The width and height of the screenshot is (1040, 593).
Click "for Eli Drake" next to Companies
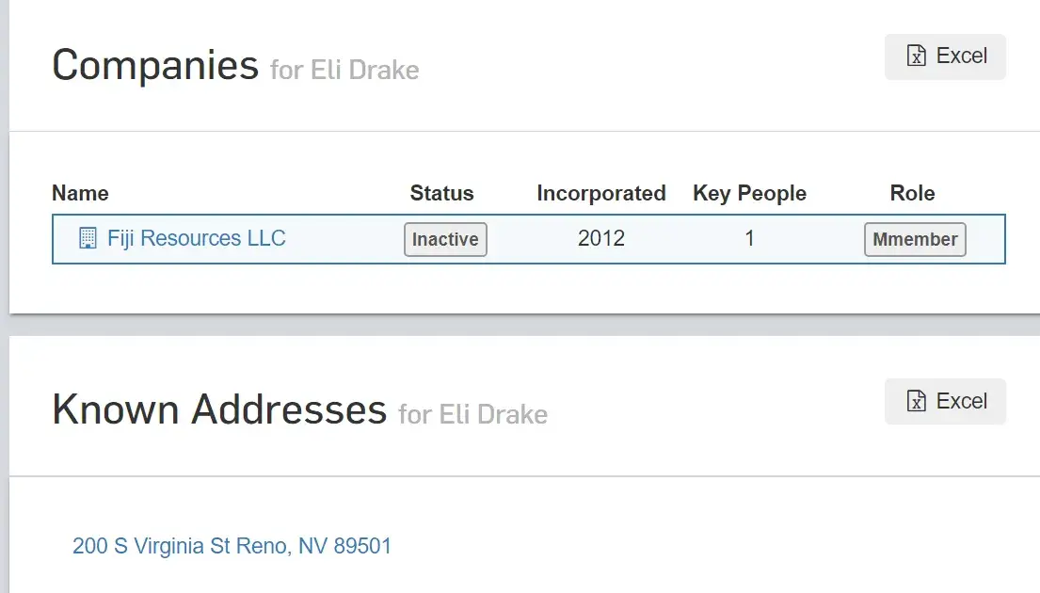tap(344, 70)
